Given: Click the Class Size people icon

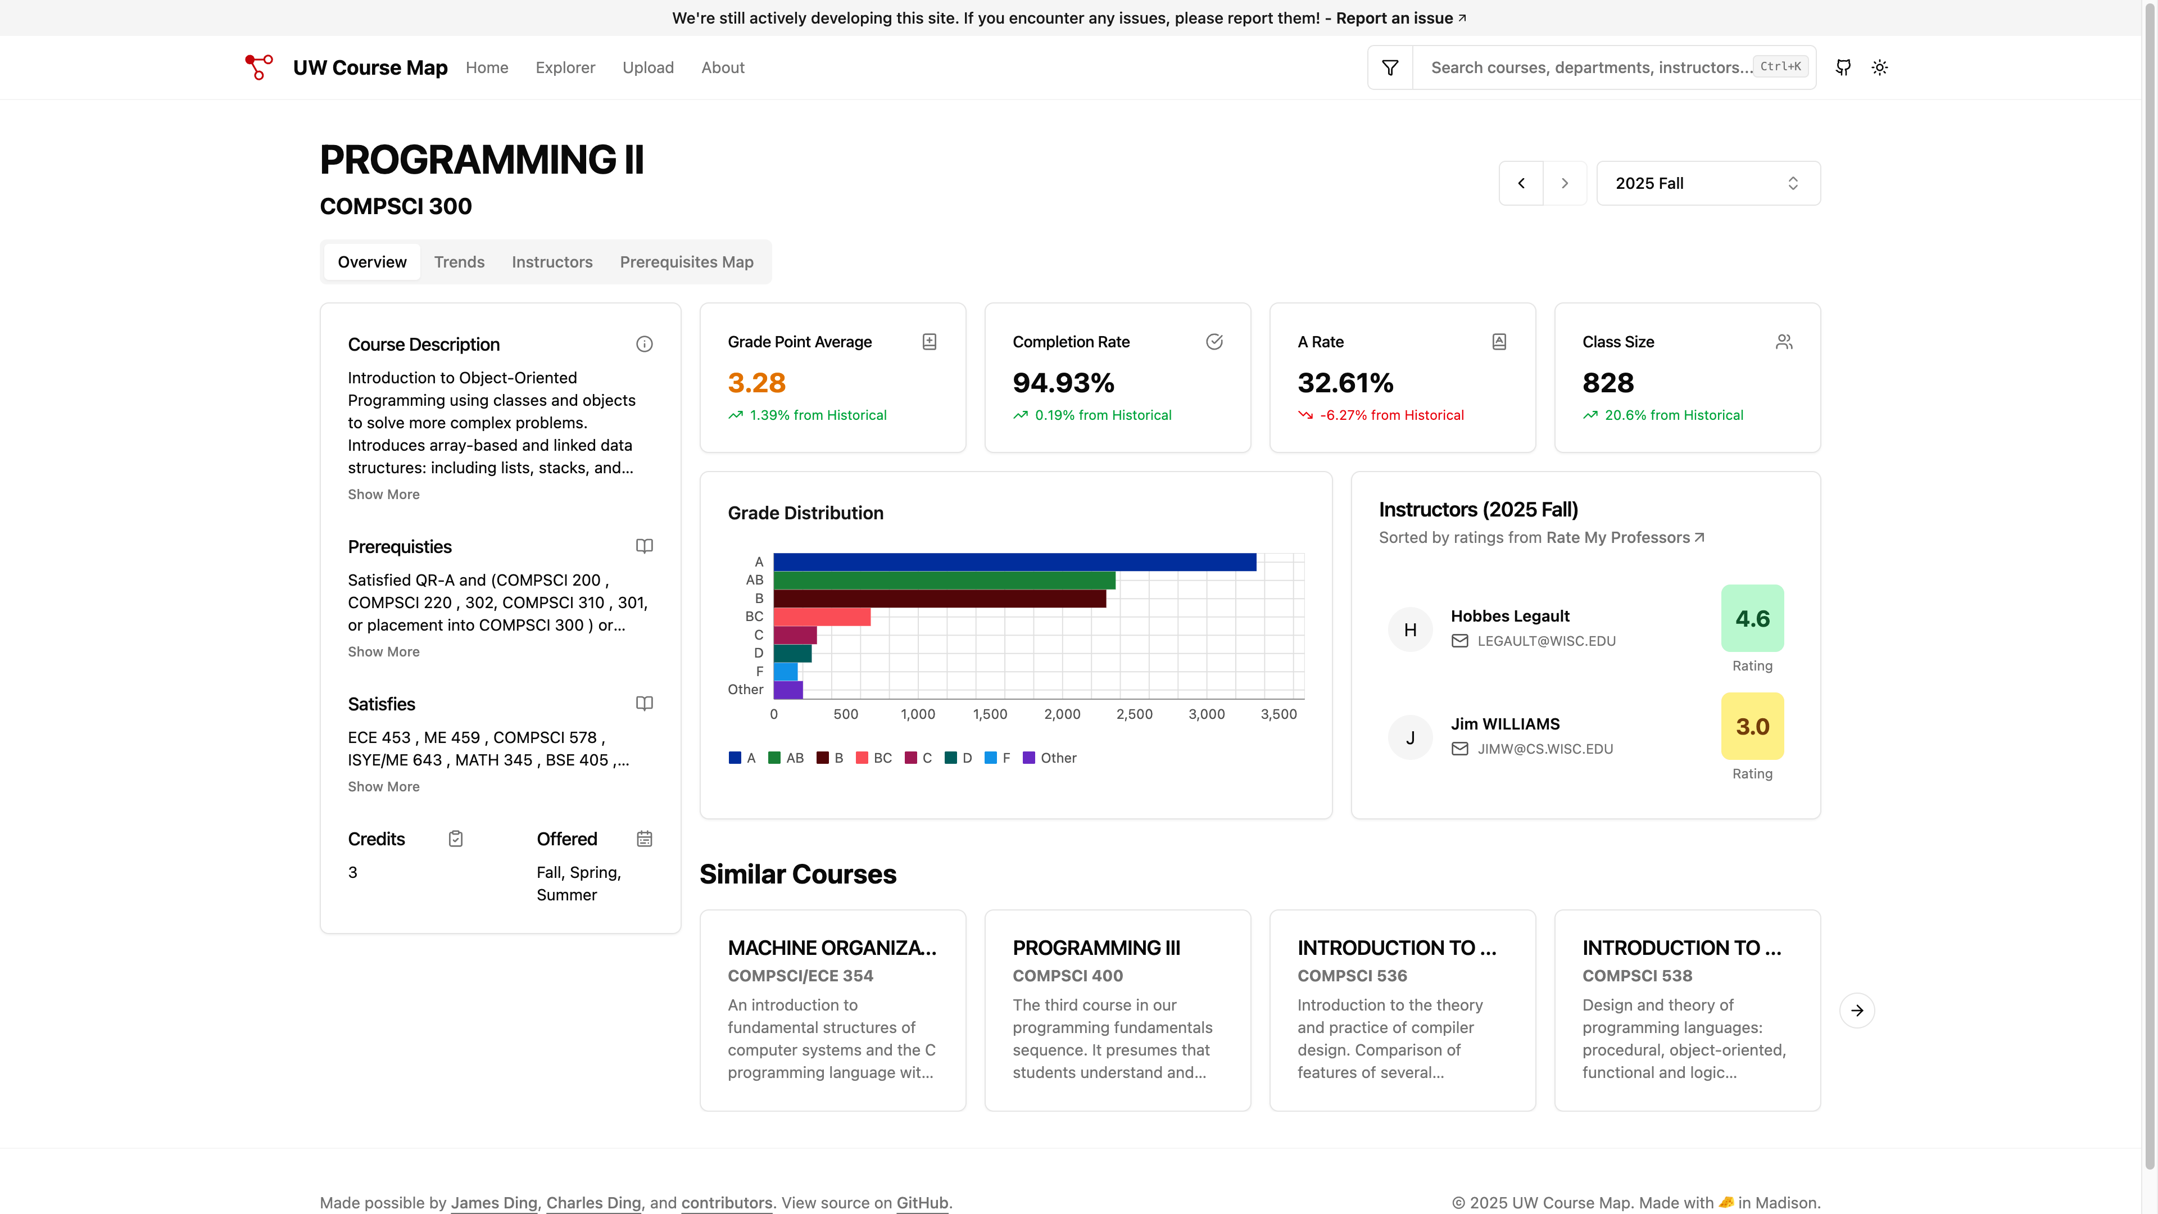Looking at the screenshot, I should pos(1784,342).
